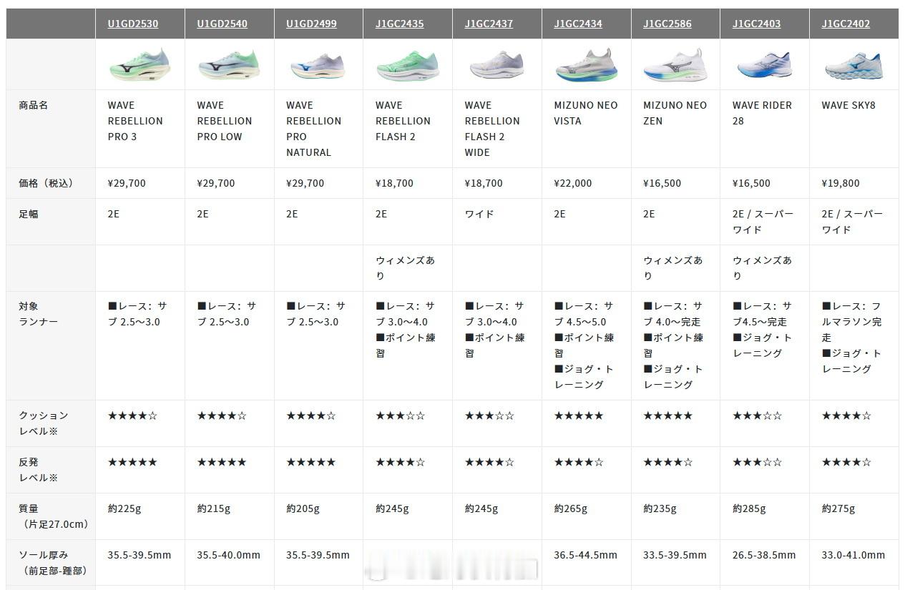905x590 pixels.
Task: Select the ソール厚み row header
Action: point(51,563)
